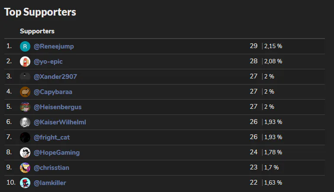This screenshot has height=192, width=334.
Task: Go to the @HopeGaming supporter page
Action: coord(56,153)
